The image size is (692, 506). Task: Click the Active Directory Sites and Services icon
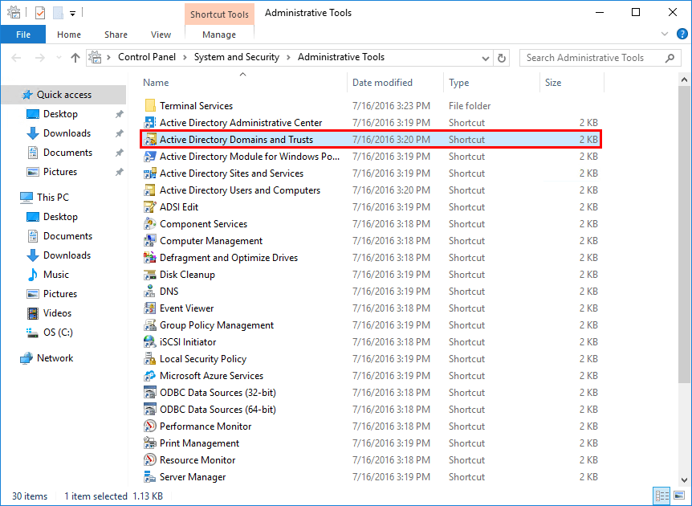150,173
